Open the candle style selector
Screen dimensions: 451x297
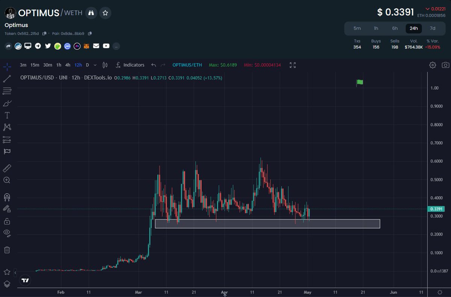pyautogui.click(x=105, y=65)
